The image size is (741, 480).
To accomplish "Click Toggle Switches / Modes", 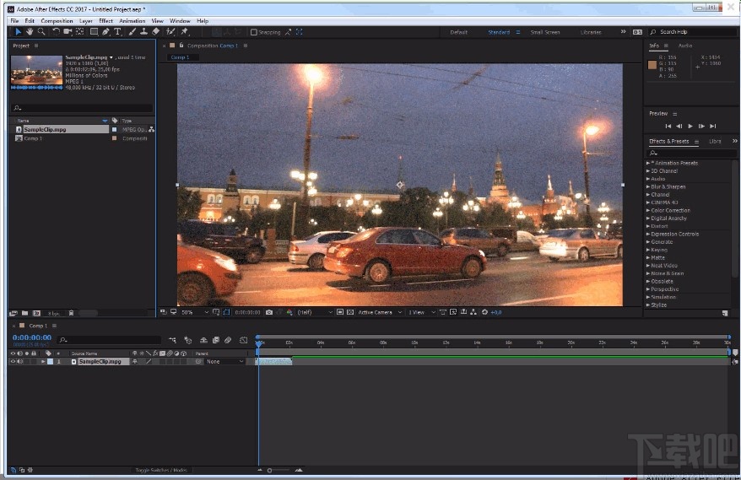I will 161,470.
